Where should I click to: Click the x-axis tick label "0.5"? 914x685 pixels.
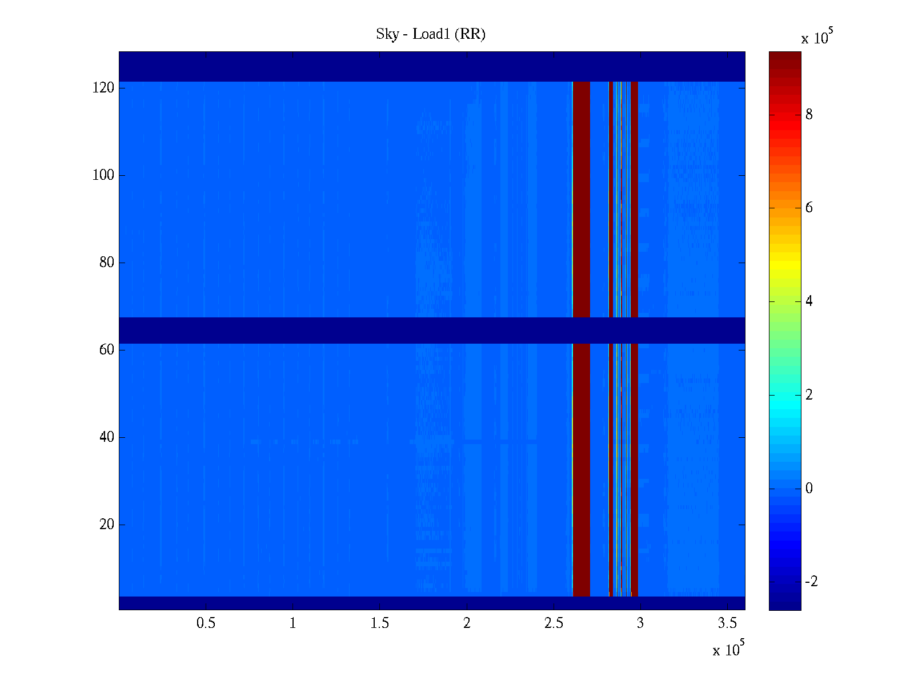[x=206, y=623]
